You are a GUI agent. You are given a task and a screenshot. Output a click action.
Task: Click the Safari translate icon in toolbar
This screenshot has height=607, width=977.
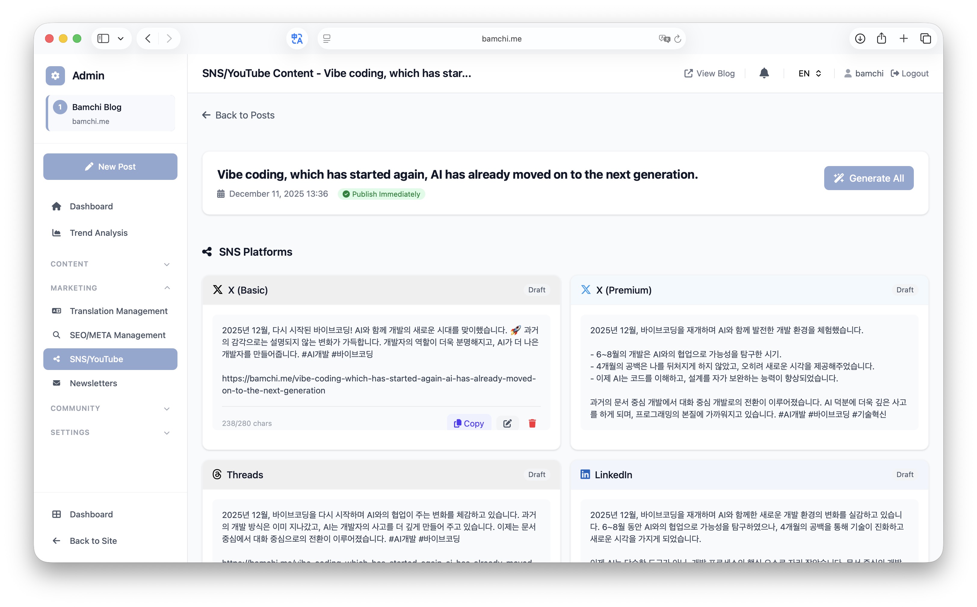tap(297, 39)
